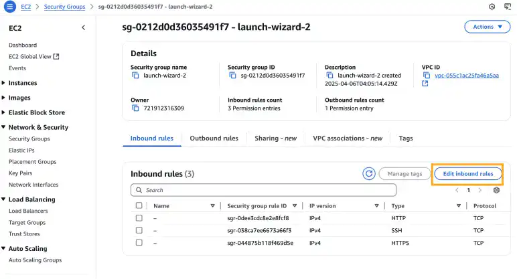
Task: Open the VPC associations - new tab
Action: tap(348, 138)
